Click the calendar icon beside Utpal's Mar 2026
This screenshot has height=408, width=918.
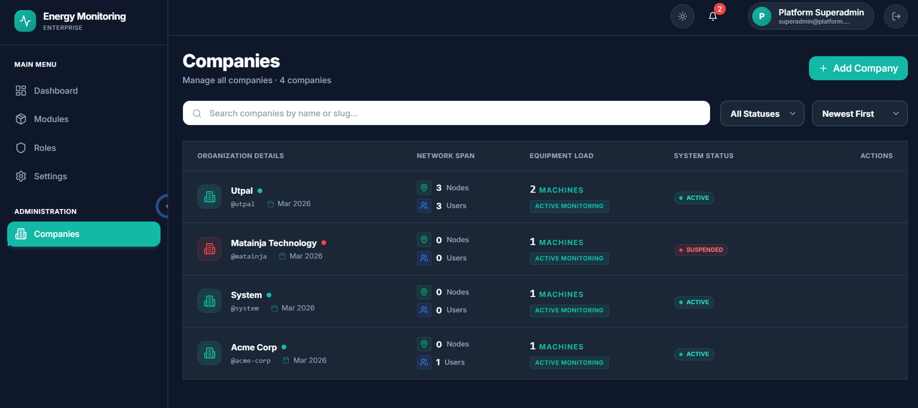(270, 204)
